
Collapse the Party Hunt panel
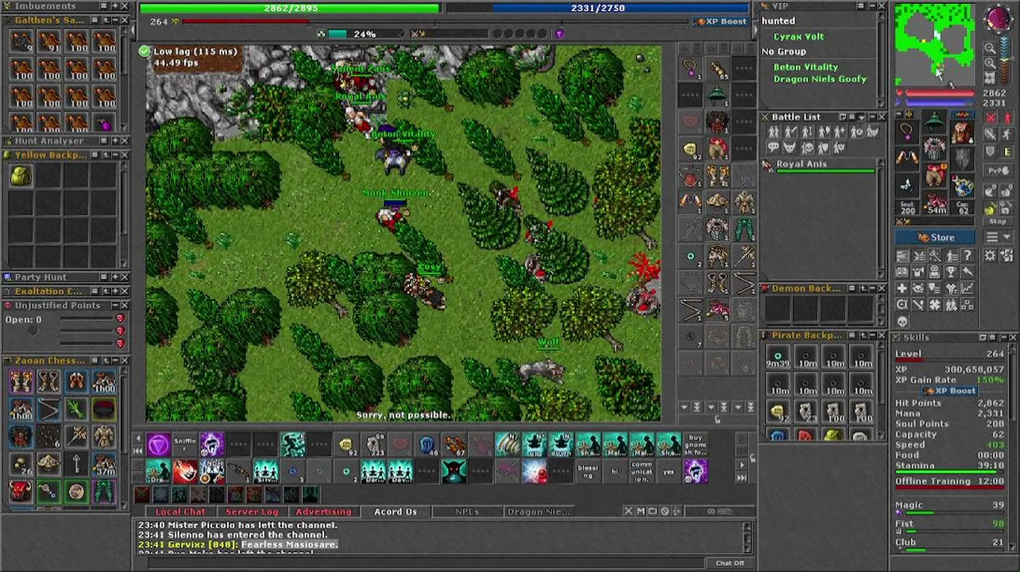[114, 277]
